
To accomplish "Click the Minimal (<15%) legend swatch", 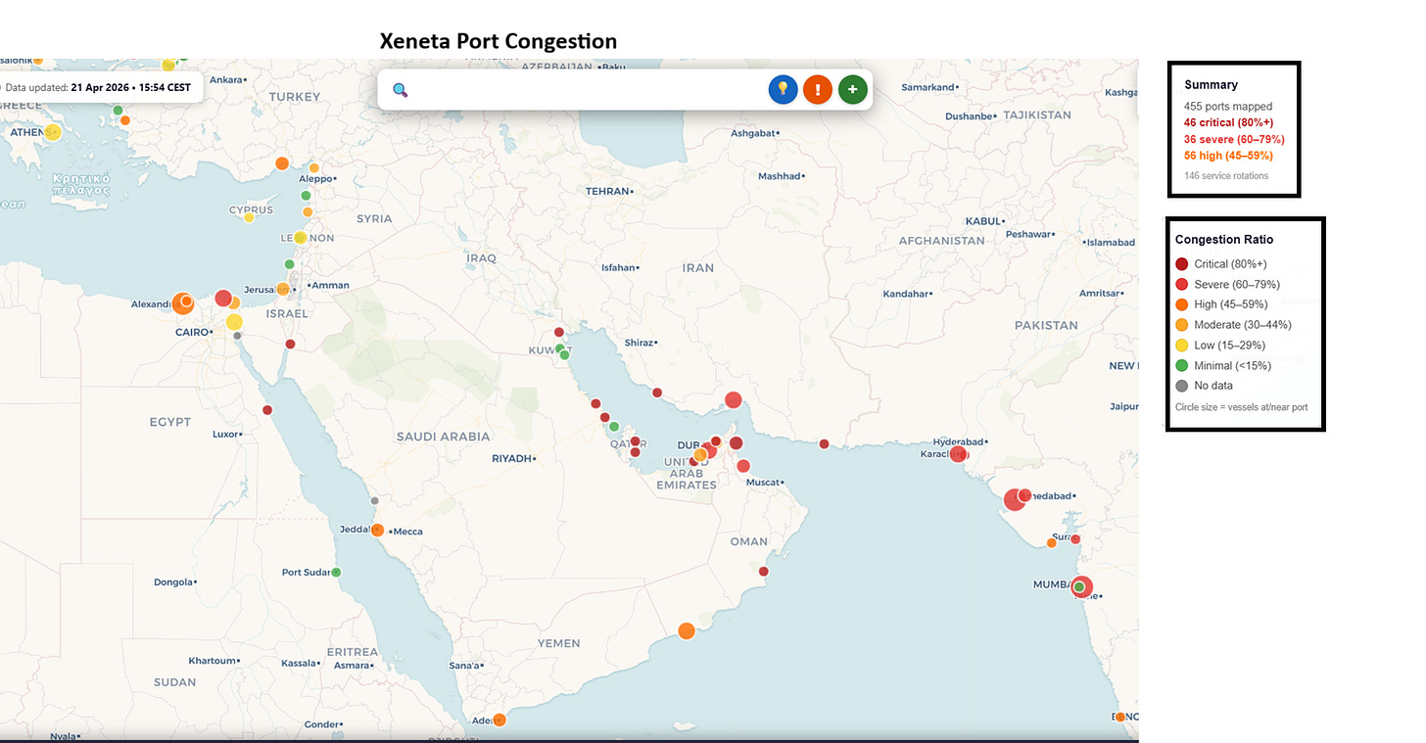I will [x=1182, y=365].
